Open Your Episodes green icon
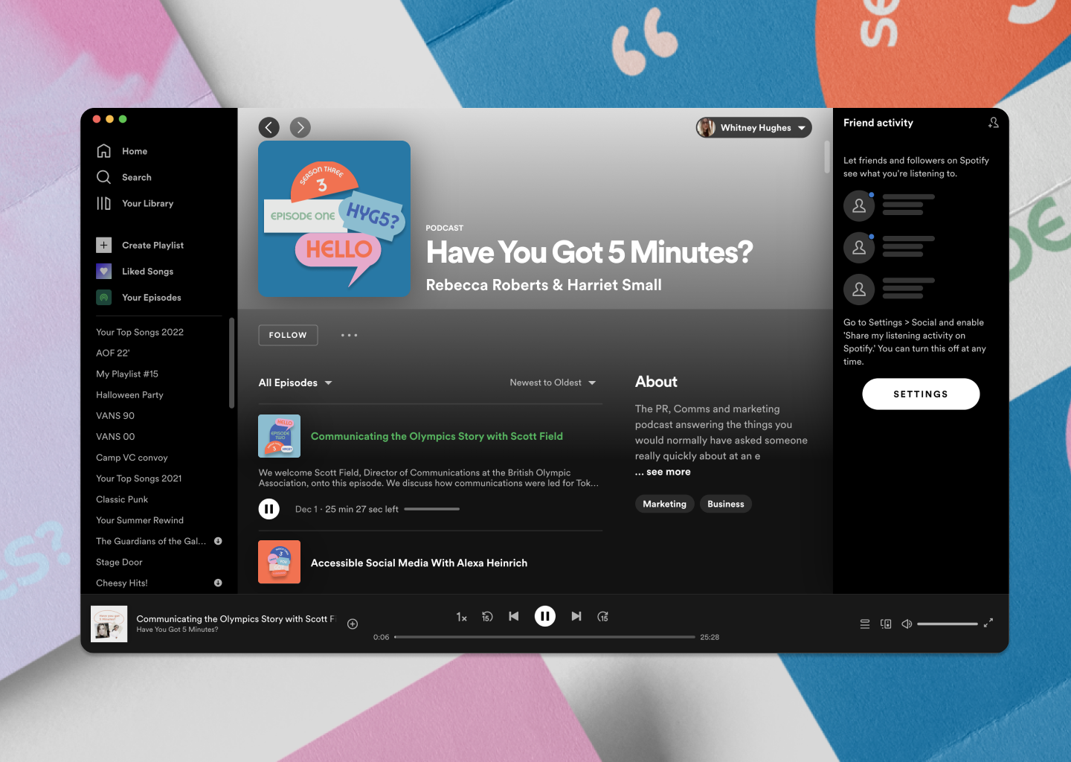This screenshot has width=1071, height=762. [104, 297]
